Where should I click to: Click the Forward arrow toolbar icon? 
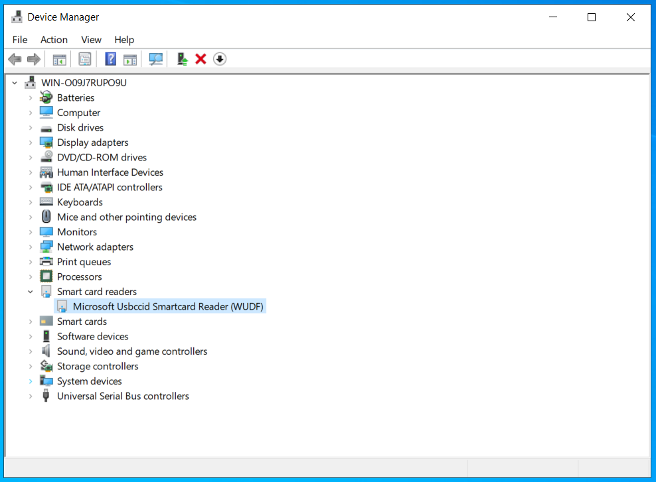pos(33,59)
